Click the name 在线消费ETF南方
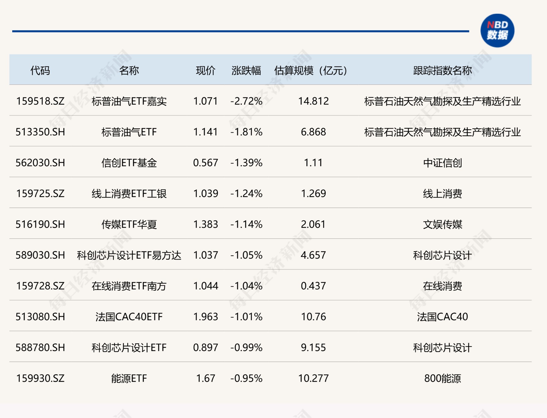 pos(129,286)
